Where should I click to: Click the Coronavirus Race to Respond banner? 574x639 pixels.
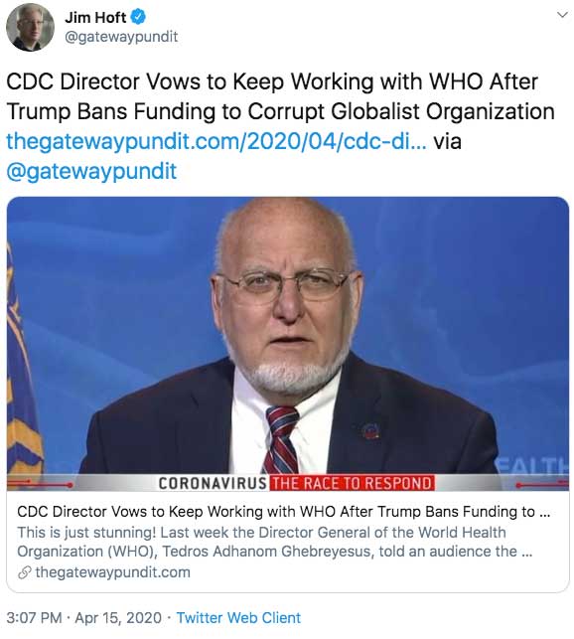click(x=296, y=483)
